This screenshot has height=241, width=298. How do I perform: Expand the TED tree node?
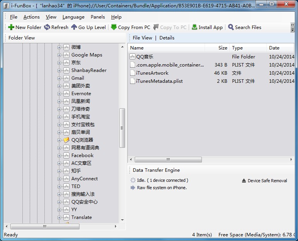pos(59,186)
